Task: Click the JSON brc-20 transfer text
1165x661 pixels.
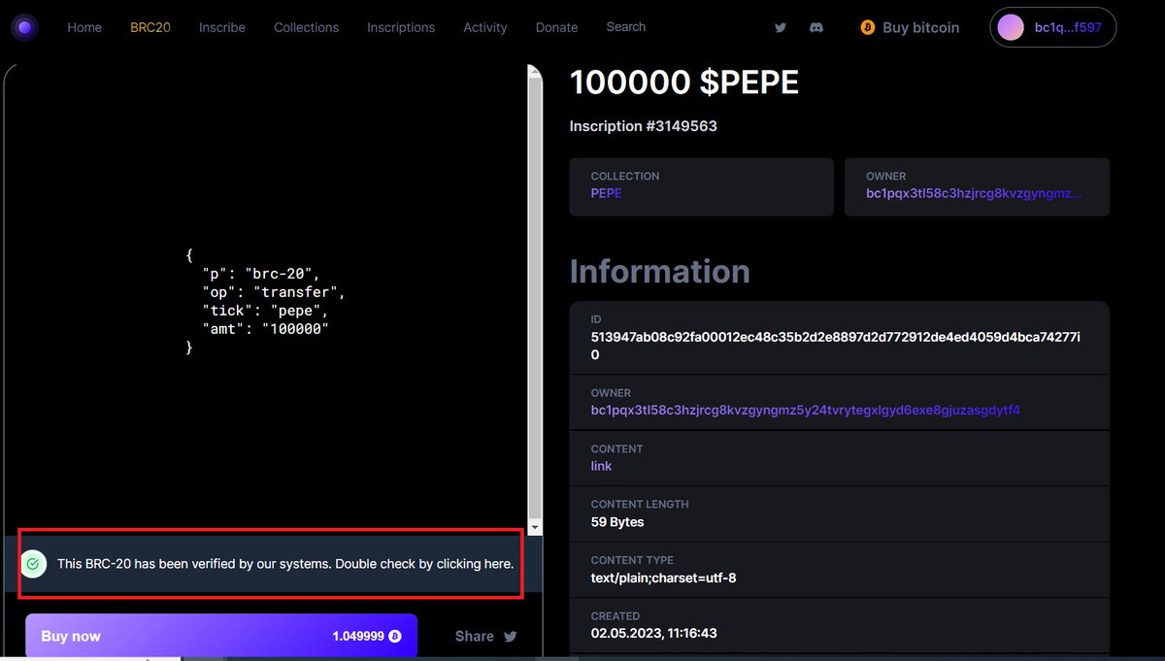Action: pyautogui.click(x=265, y=302)
